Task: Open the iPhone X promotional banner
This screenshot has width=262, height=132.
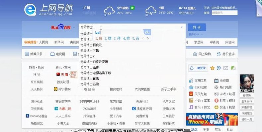Action: 212,119
